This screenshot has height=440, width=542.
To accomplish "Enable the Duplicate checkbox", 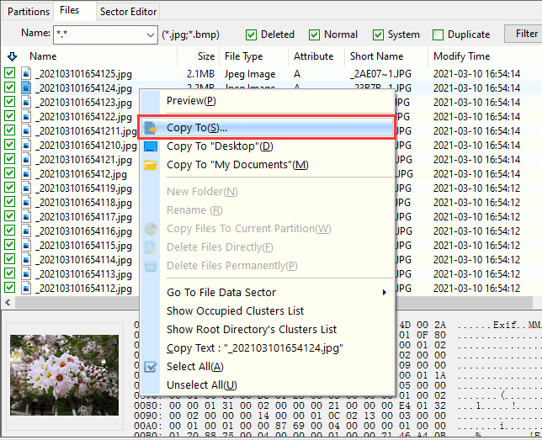I will coord(438,34).
